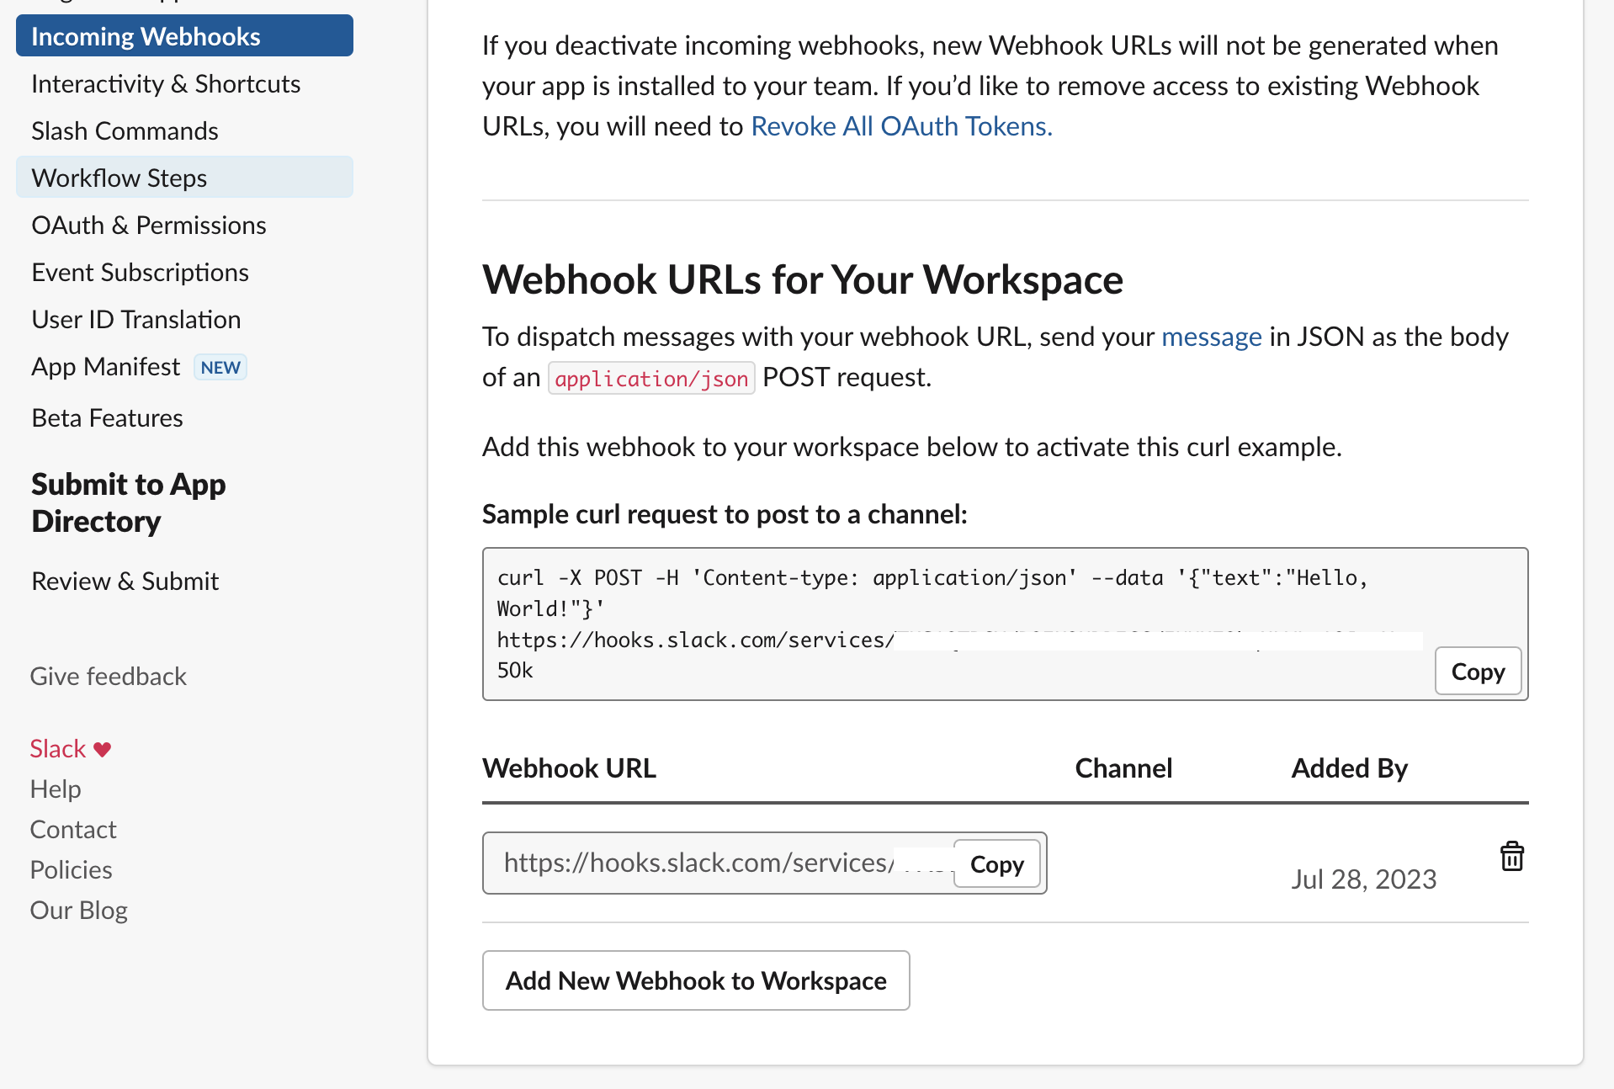1614x1089 pixels.
Task: Follow the Revoke All OAuth Tokens link
Action: pos(901,126)
